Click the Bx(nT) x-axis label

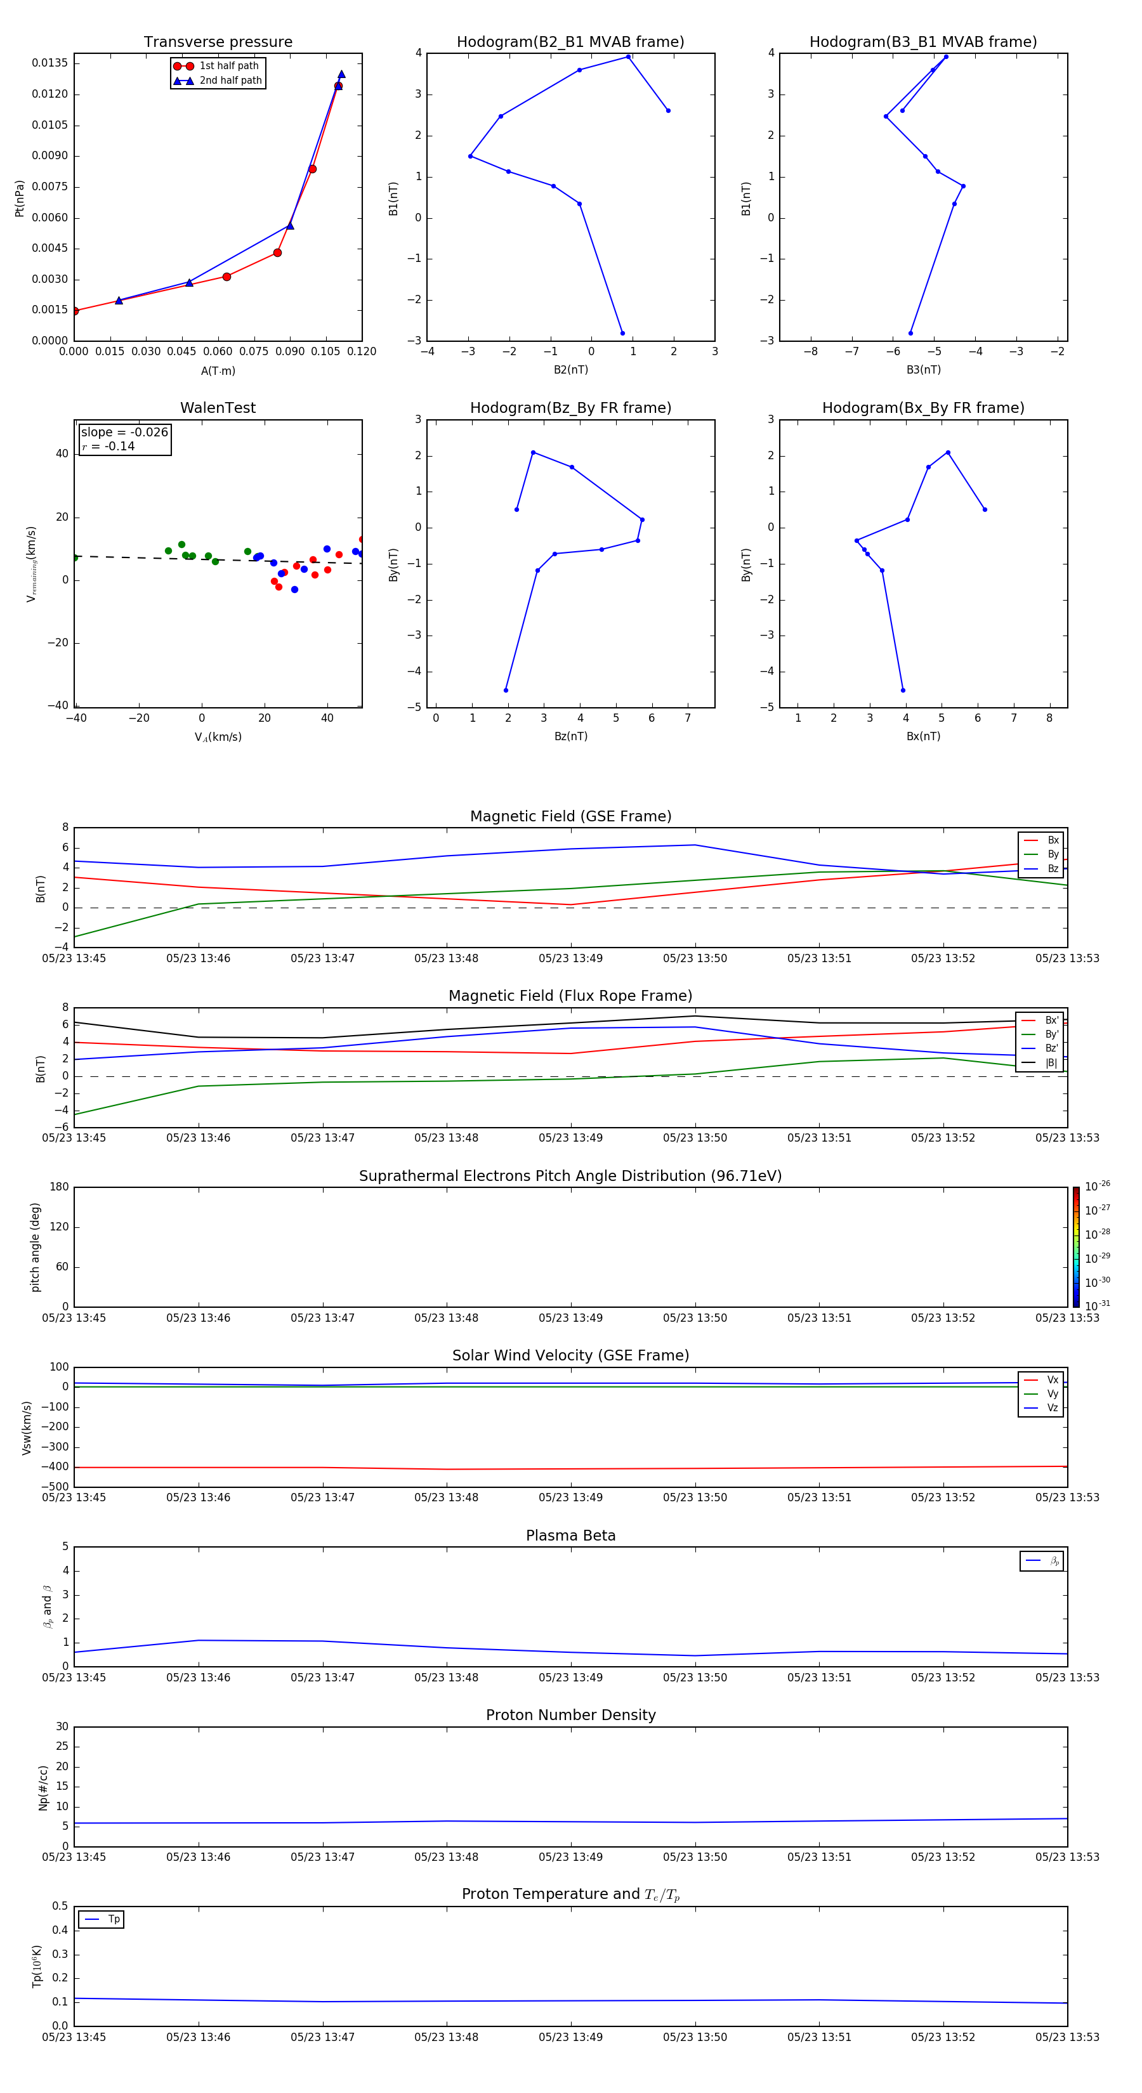pos(923,736)
